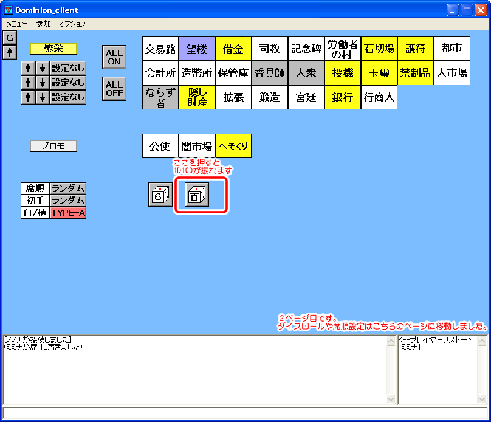
Task: Toggle the 拡張 card
Action: coord(233,97)
